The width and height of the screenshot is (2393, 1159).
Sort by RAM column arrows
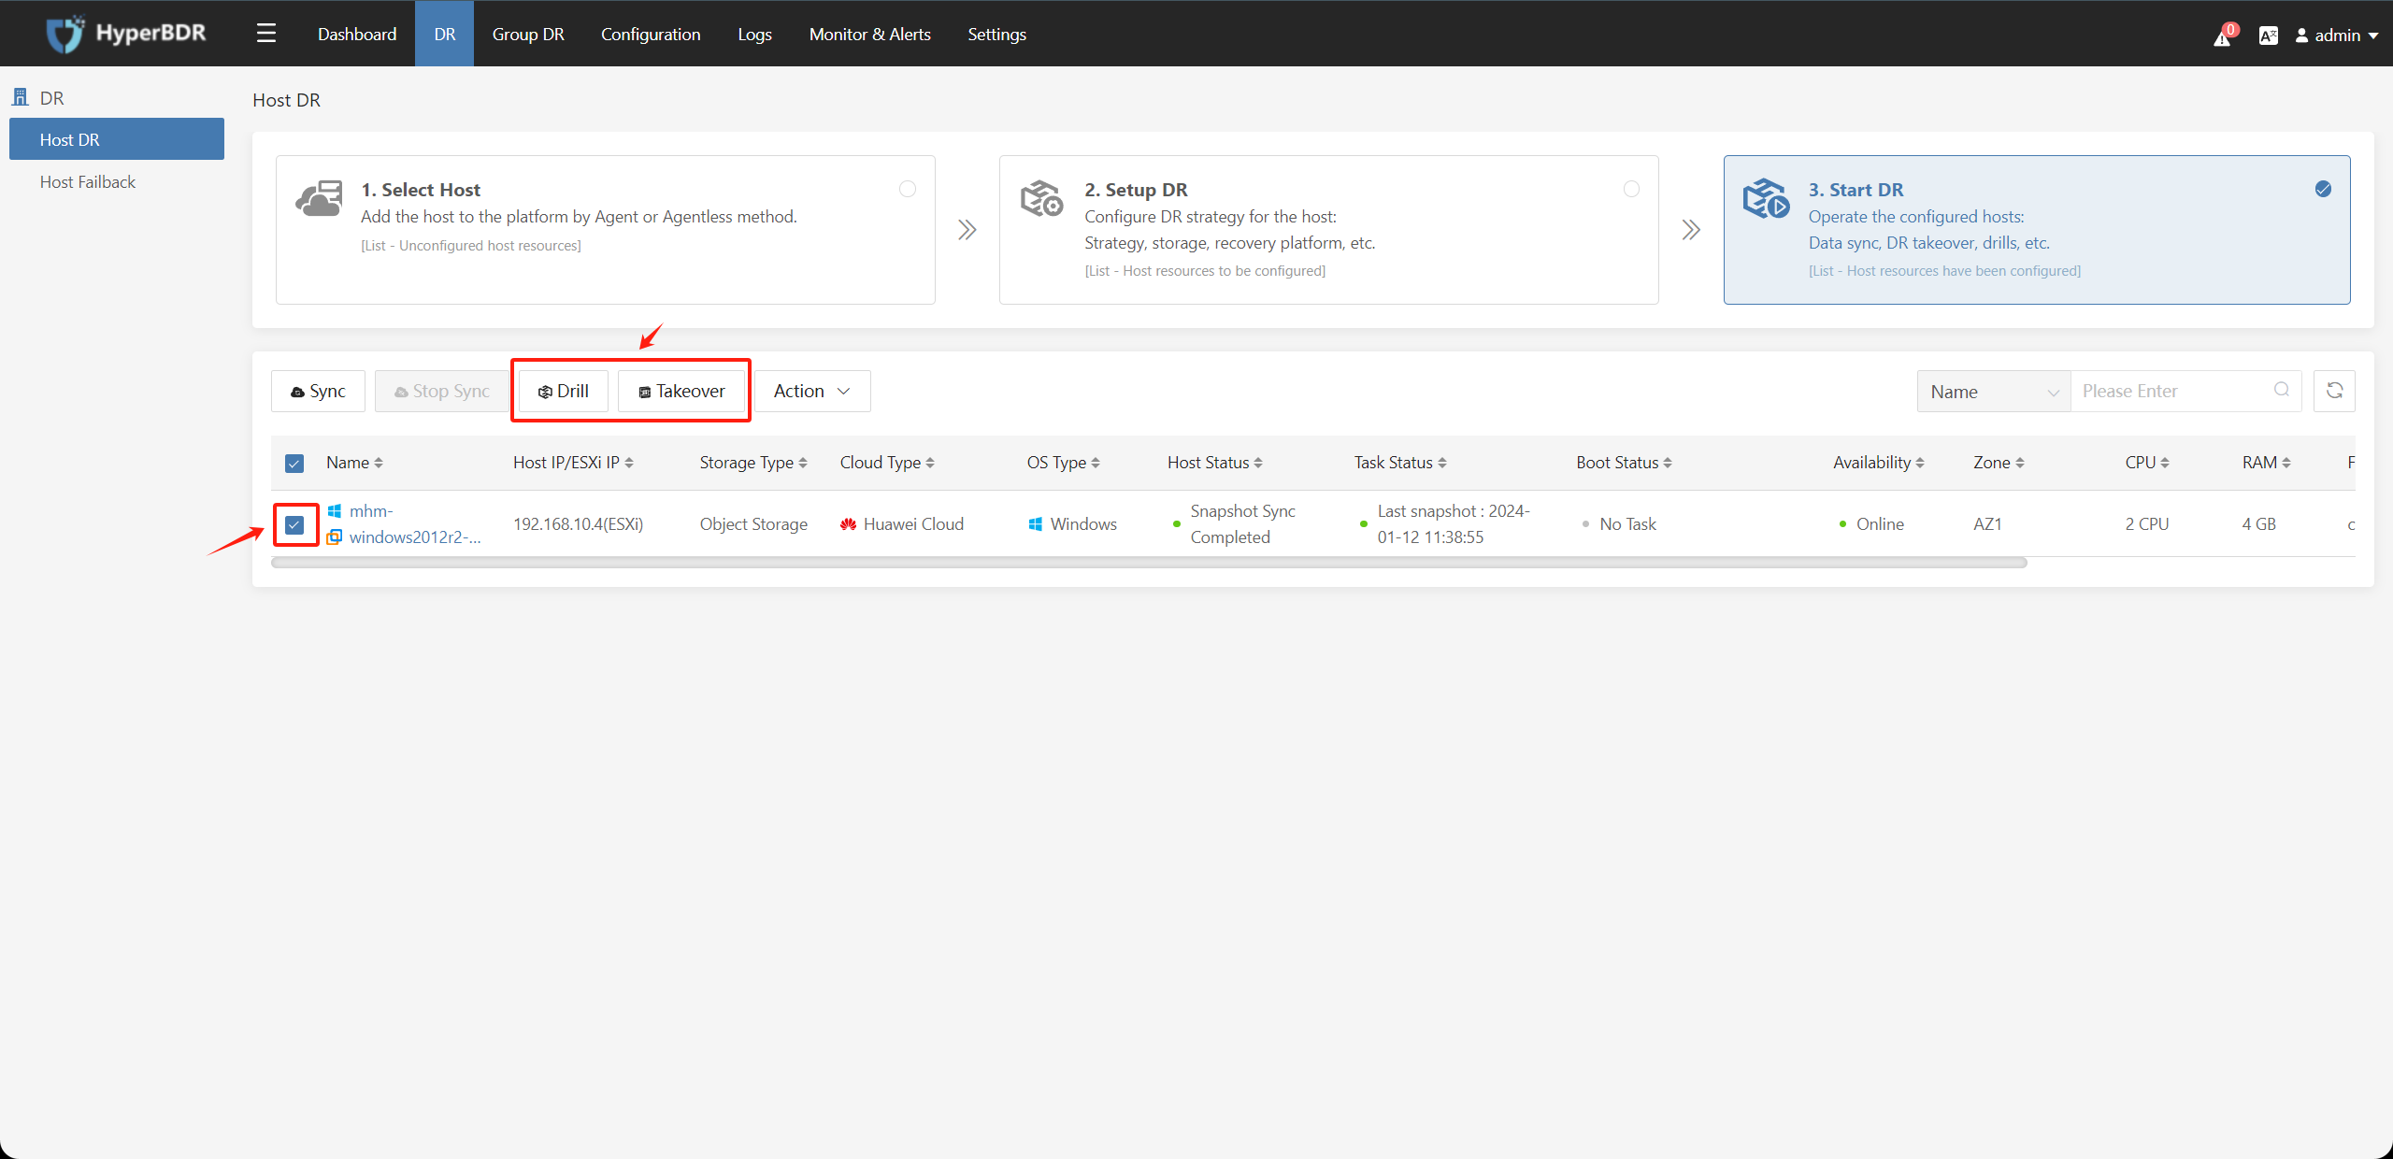[x=2286, y=463]
